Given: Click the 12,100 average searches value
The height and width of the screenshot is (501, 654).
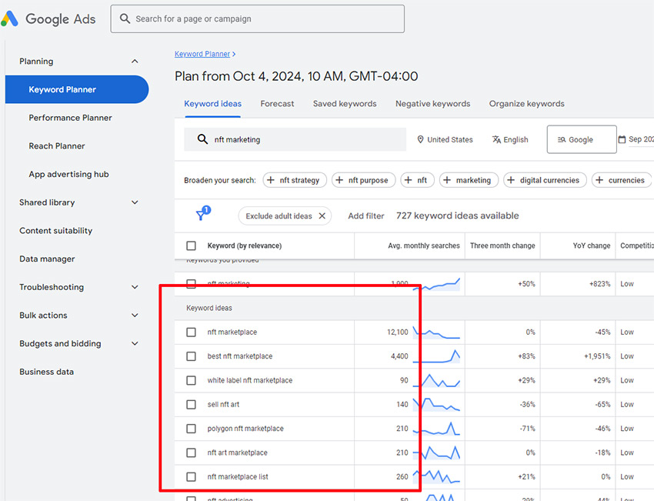Looking at the screenshot, I should click(398, 332).
